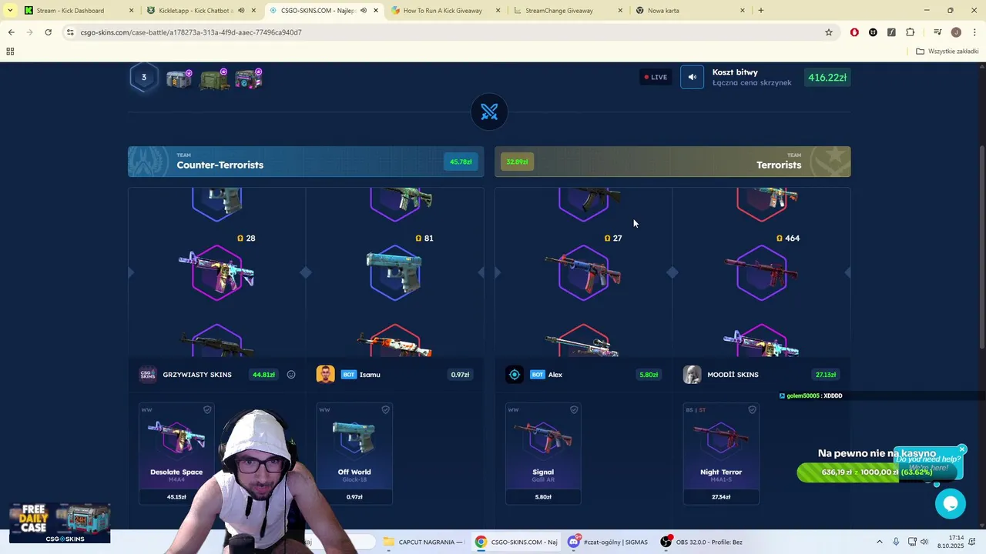Open bot Alex's avatar

pyautogui.click(x=515, y=375)
